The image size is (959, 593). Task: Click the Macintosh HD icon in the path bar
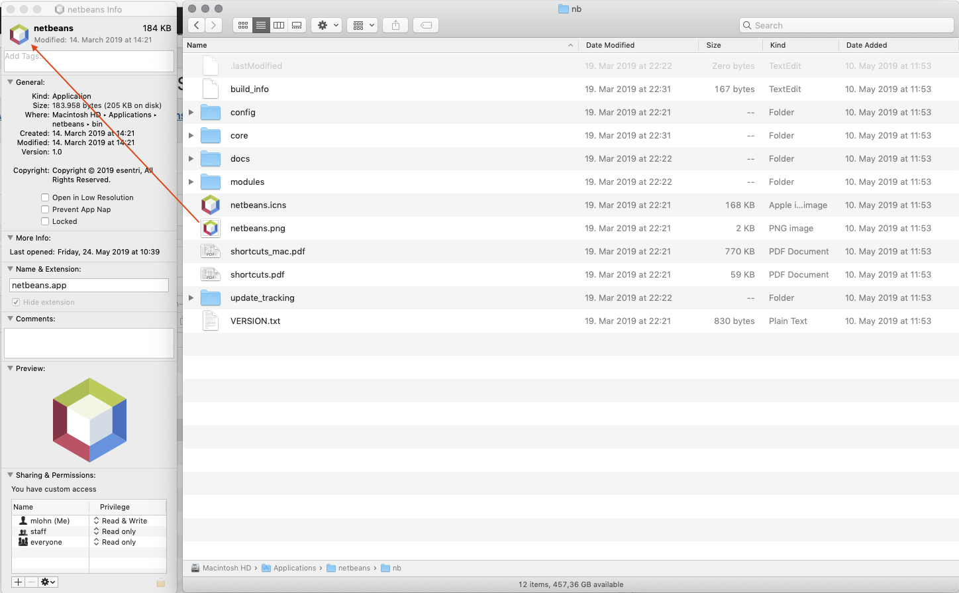click(195, 568)
